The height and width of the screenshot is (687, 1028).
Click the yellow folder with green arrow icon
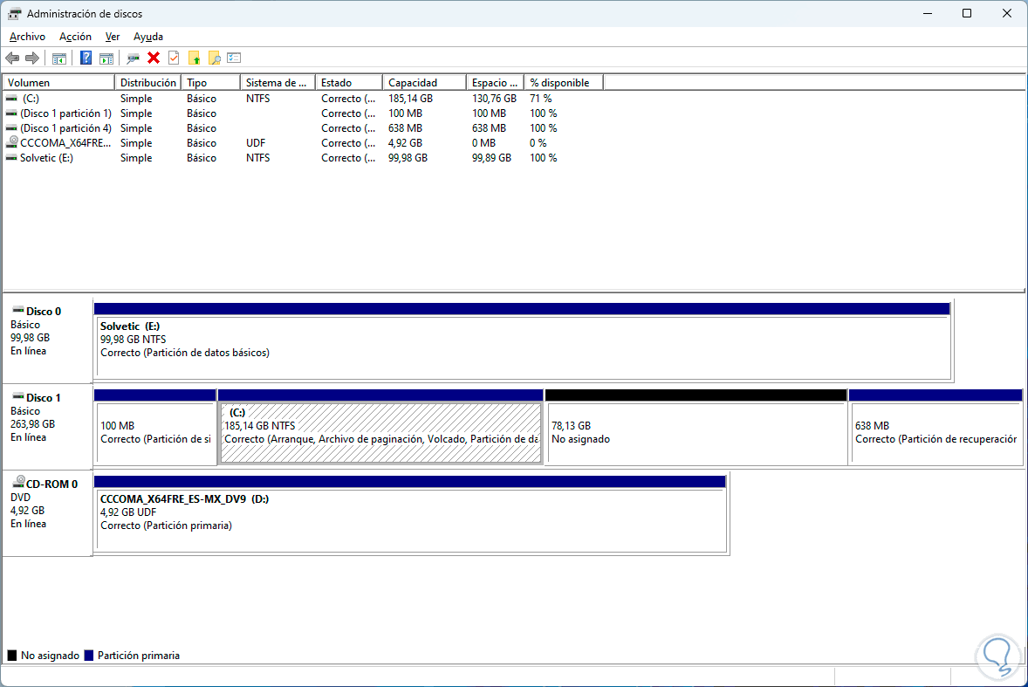tap(194, 58)
